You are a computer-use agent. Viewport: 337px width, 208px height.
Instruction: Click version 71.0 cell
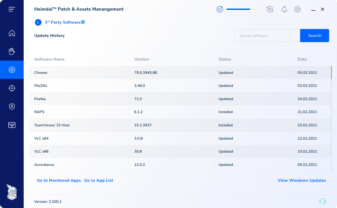[x=138, y=99]
